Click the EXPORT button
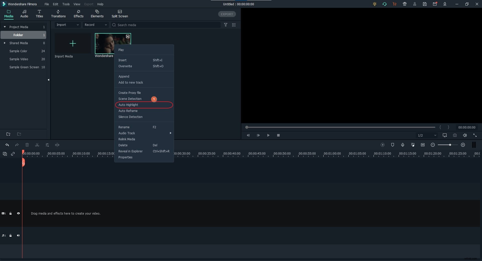Screen dimensions: 482x261 pyautogui.click(x=227, y=14)
